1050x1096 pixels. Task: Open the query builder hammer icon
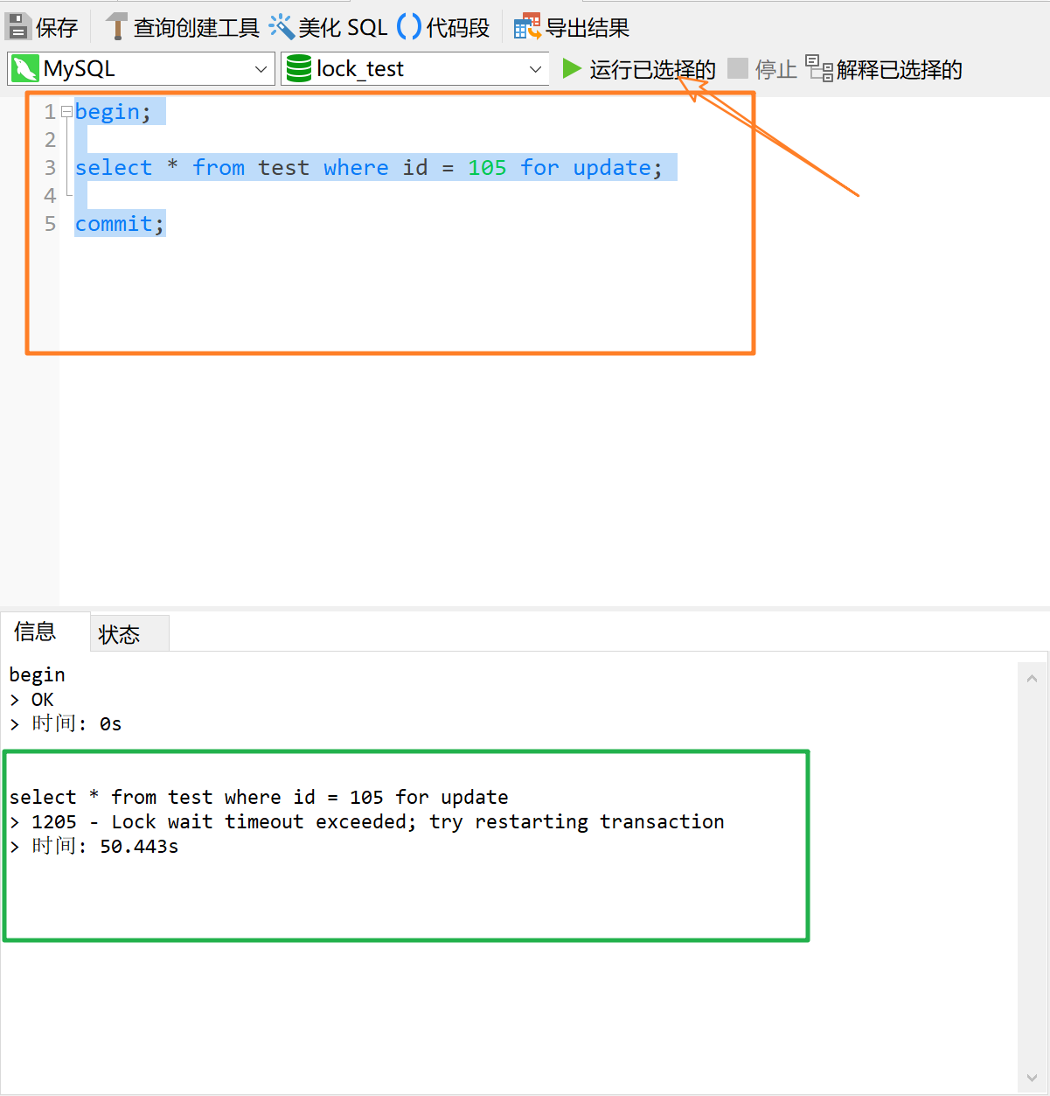point(116,27)
